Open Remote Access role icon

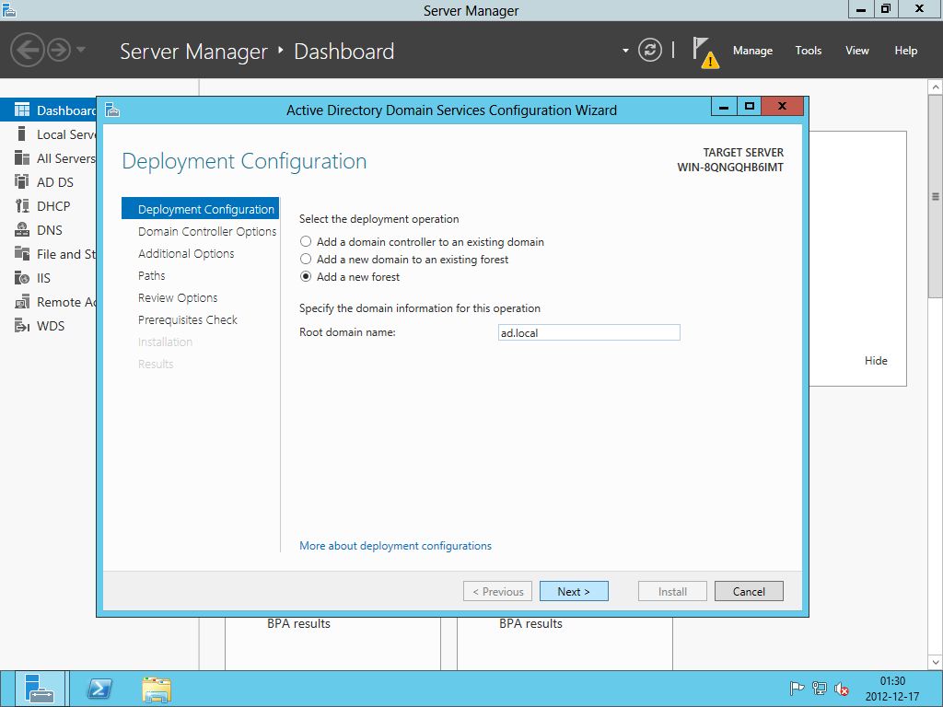click(22, 302)
